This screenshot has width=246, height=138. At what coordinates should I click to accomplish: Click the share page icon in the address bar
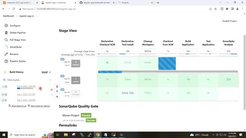210,9
